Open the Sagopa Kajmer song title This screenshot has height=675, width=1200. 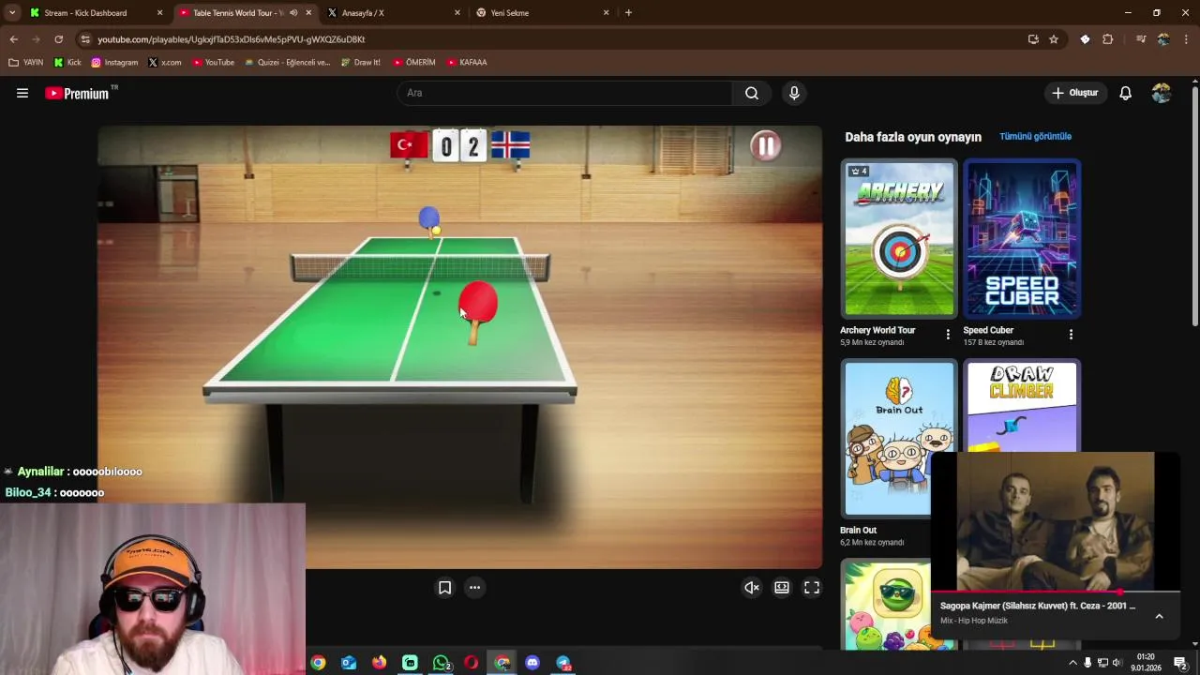click(1038, 606)
